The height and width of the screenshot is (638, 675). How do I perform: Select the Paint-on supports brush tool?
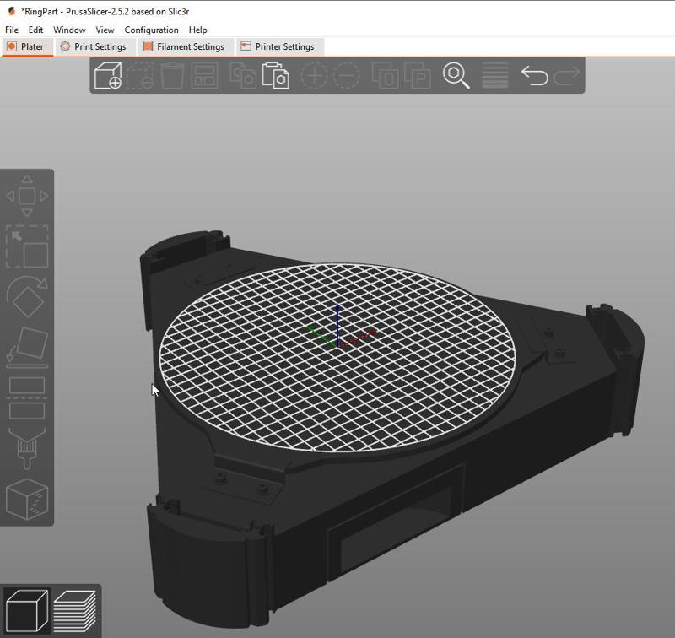(27, 449)
